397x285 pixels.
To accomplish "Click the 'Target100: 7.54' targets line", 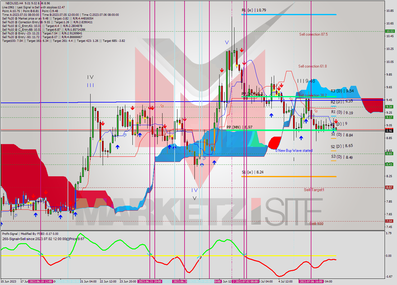I will pyautogui.click(x=63, y=41).
